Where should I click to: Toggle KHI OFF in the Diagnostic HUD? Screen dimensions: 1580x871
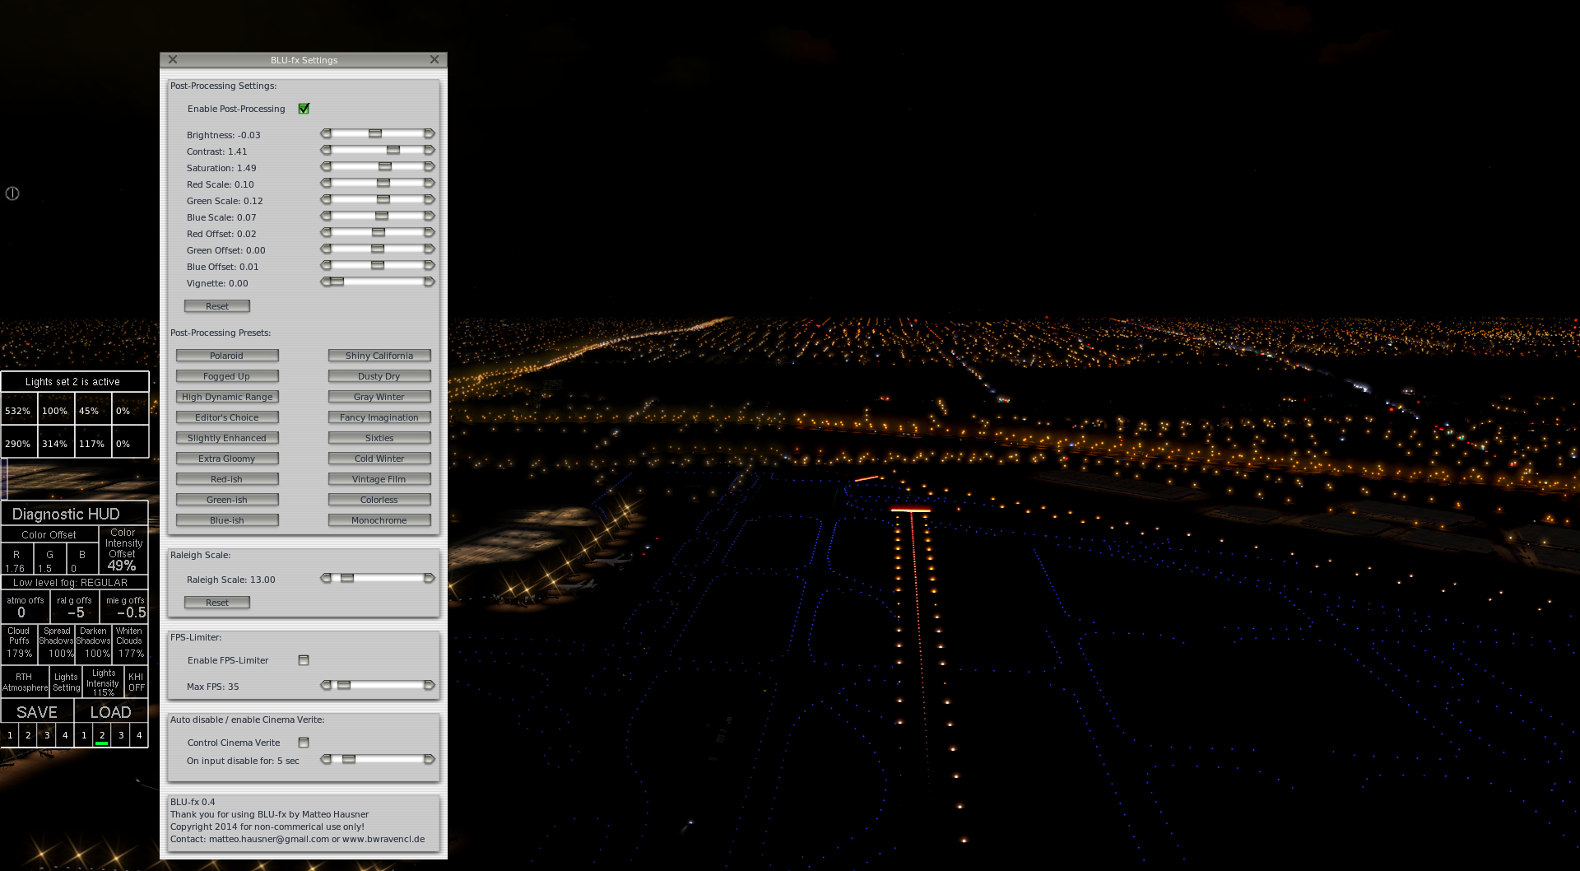pos(136,682)
